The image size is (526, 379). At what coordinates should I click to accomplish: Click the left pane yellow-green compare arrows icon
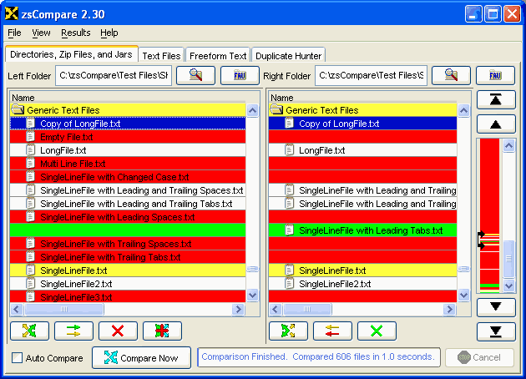point(29,331)
